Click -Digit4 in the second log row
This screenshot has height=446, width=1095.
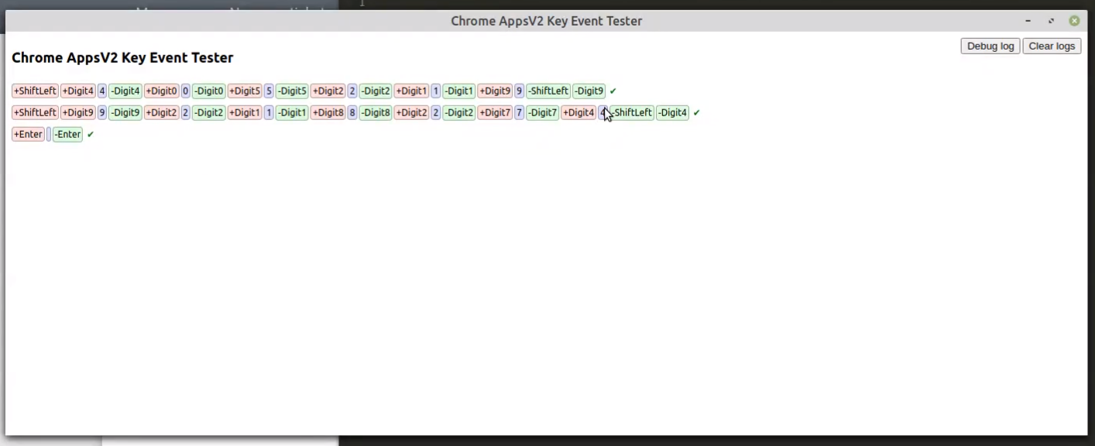click(x=672, y=112)
